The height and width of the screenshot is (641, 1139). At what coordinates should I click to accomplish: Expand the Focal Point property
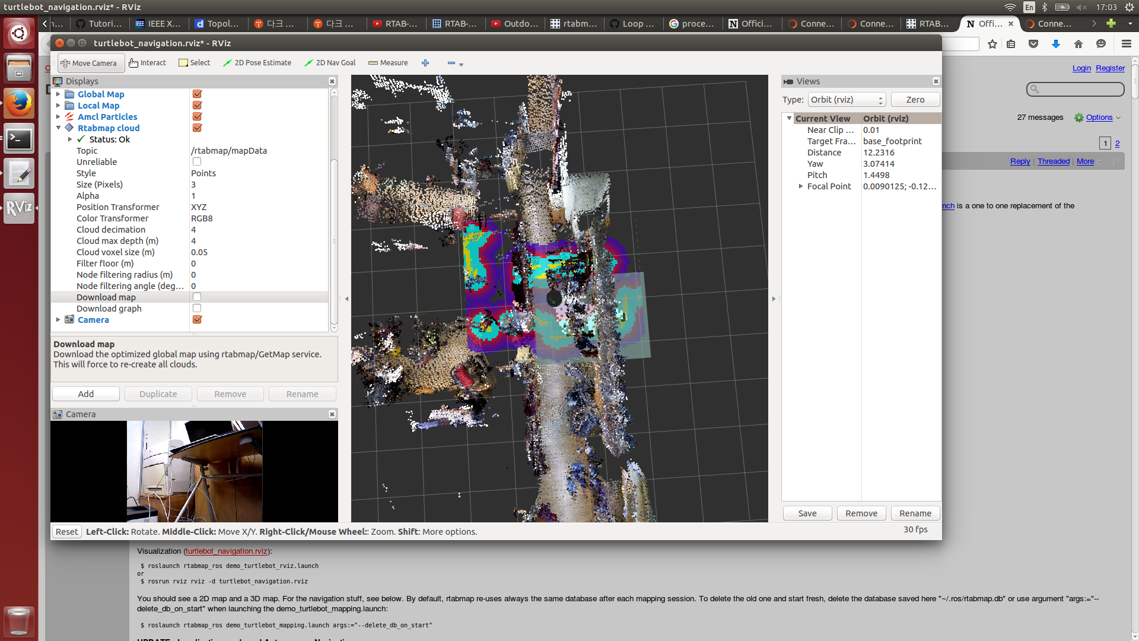800,186
